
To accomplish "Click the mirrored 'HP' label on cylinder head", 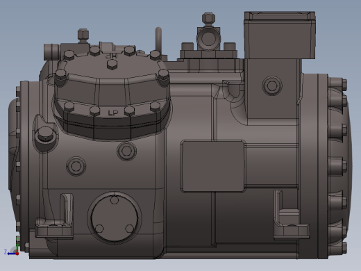I will click(112, 56).
